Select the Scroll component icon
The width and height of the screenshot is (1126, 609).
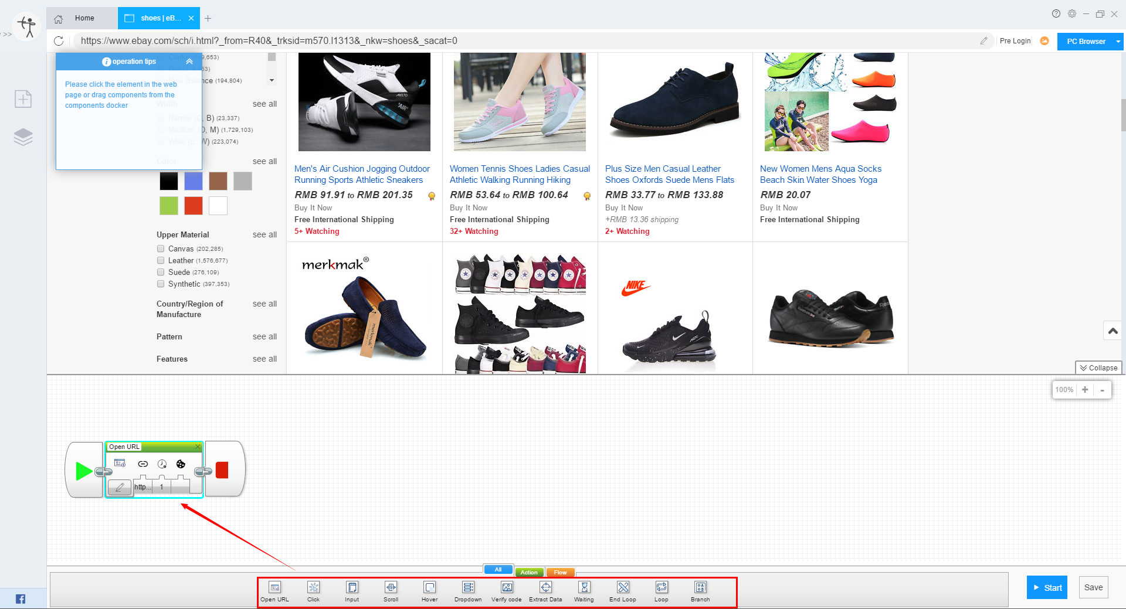pyautogui.click(x=391, y=588)
